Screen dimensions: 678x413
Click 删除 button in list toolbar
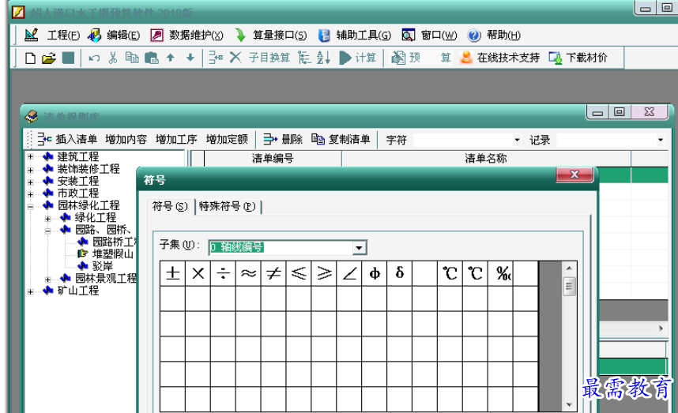(x=283, y=139)
